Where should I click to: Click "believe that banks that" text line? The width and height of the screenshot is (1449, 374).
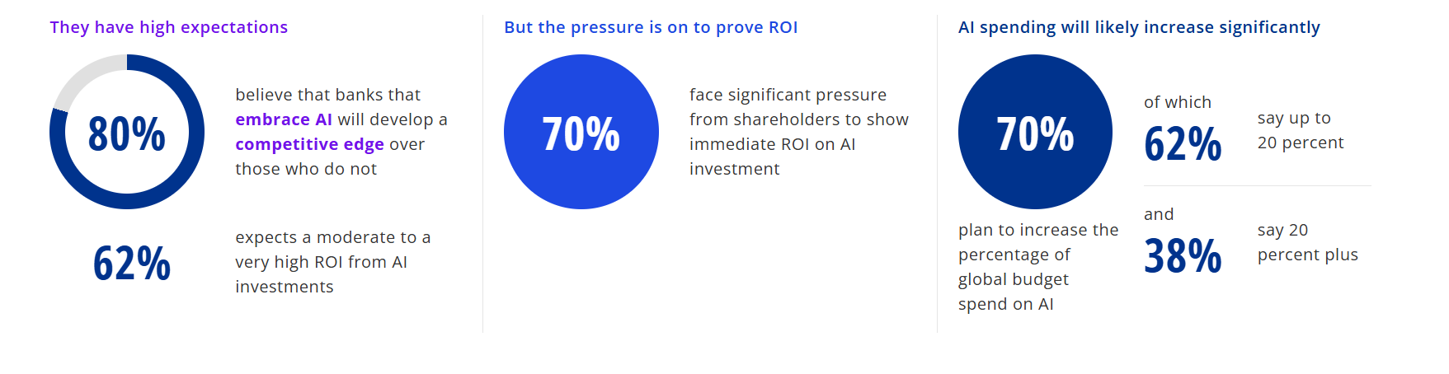[x=327, y=95]
